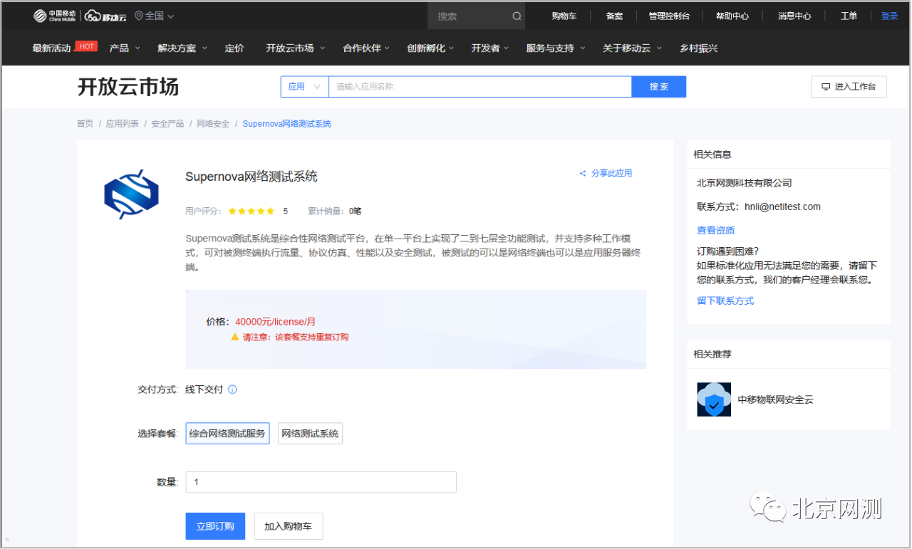Click the 40000元/license/月 price
Screen dimensions: 912x549
tap(275, 322)
